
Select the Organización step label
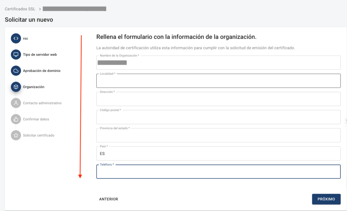tap(34, 87)
